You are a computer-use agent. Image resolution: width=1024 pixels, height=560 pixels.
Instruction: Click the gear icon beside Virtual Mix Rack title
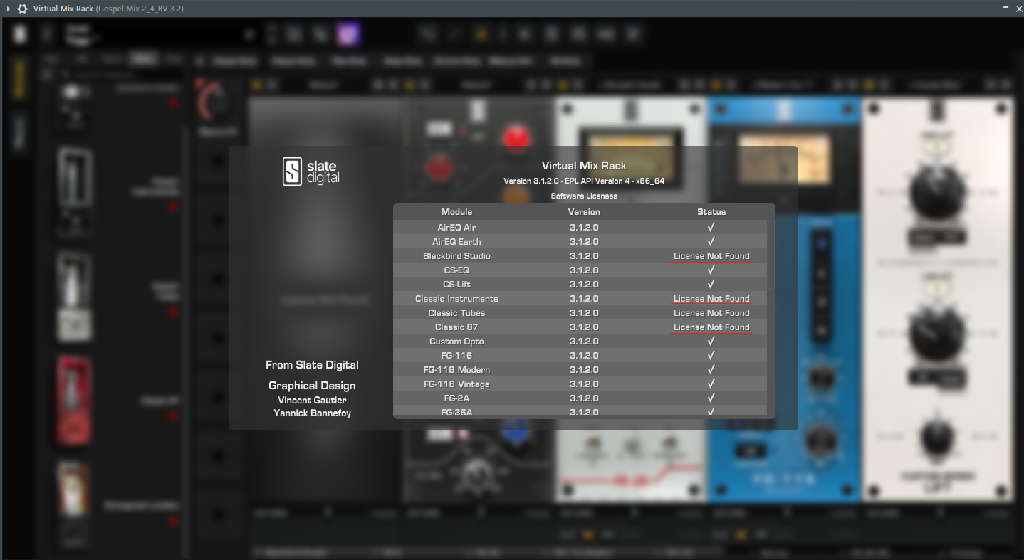tap(22, 9)
